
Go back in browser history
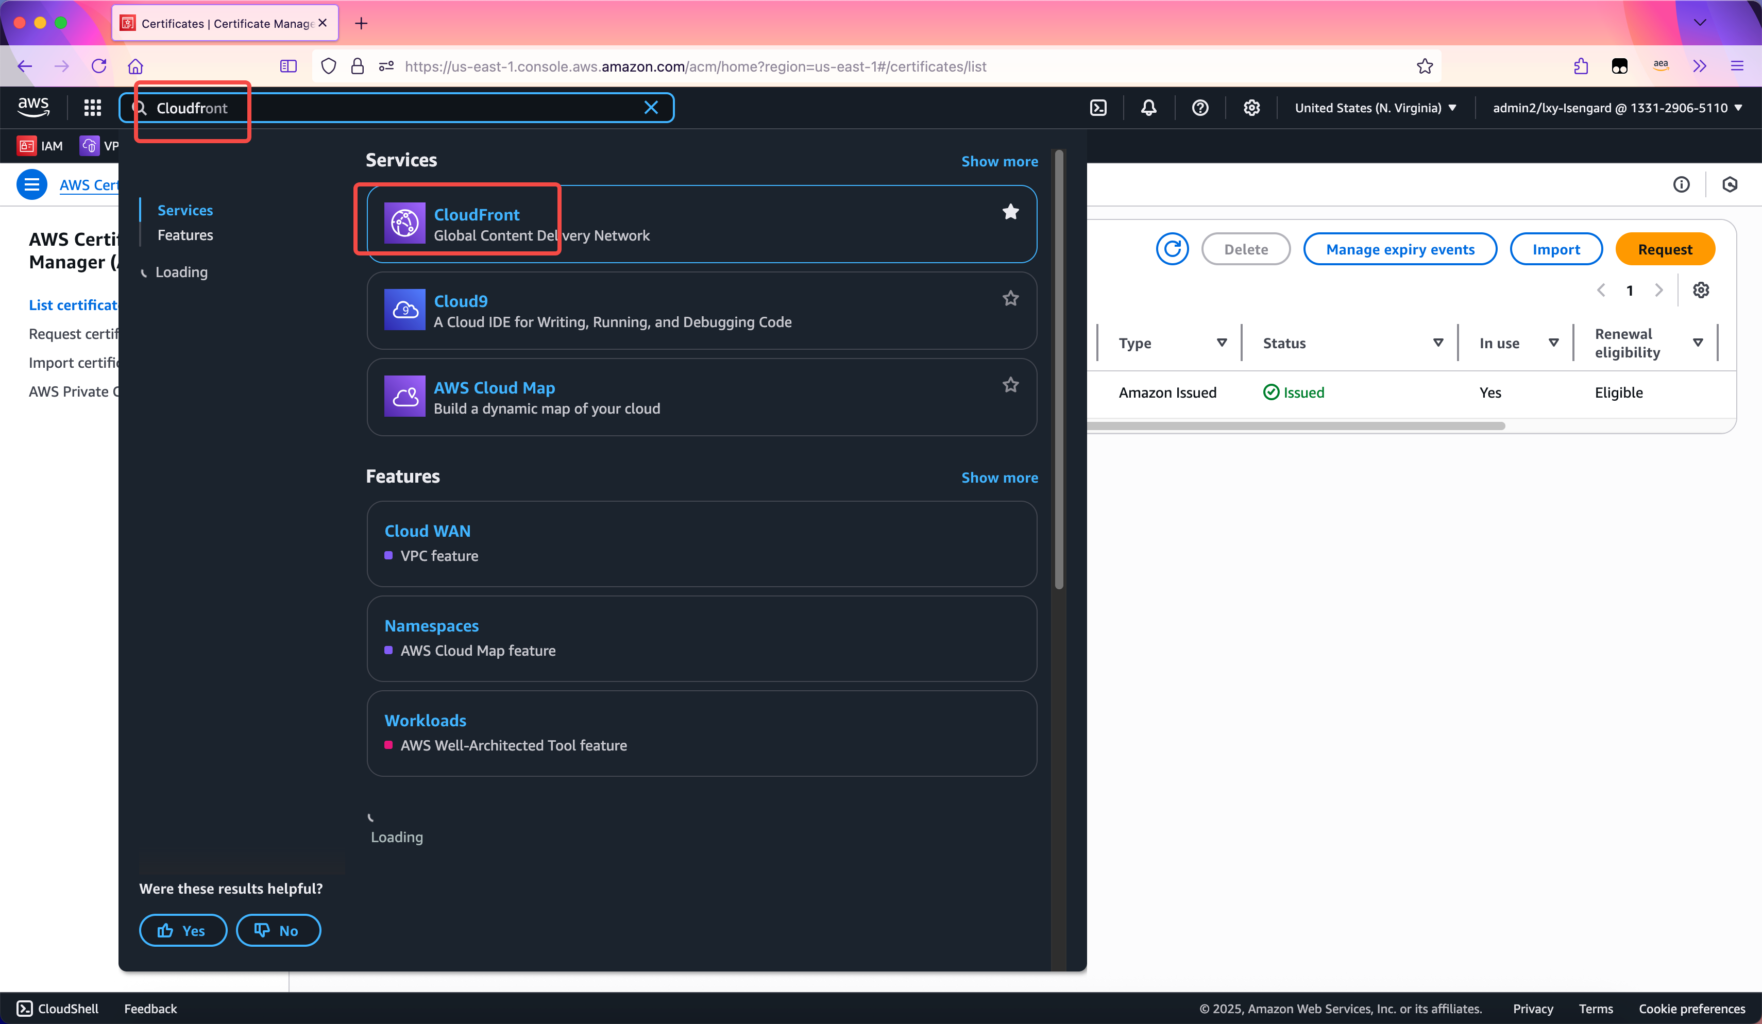(x=25, y=66)
